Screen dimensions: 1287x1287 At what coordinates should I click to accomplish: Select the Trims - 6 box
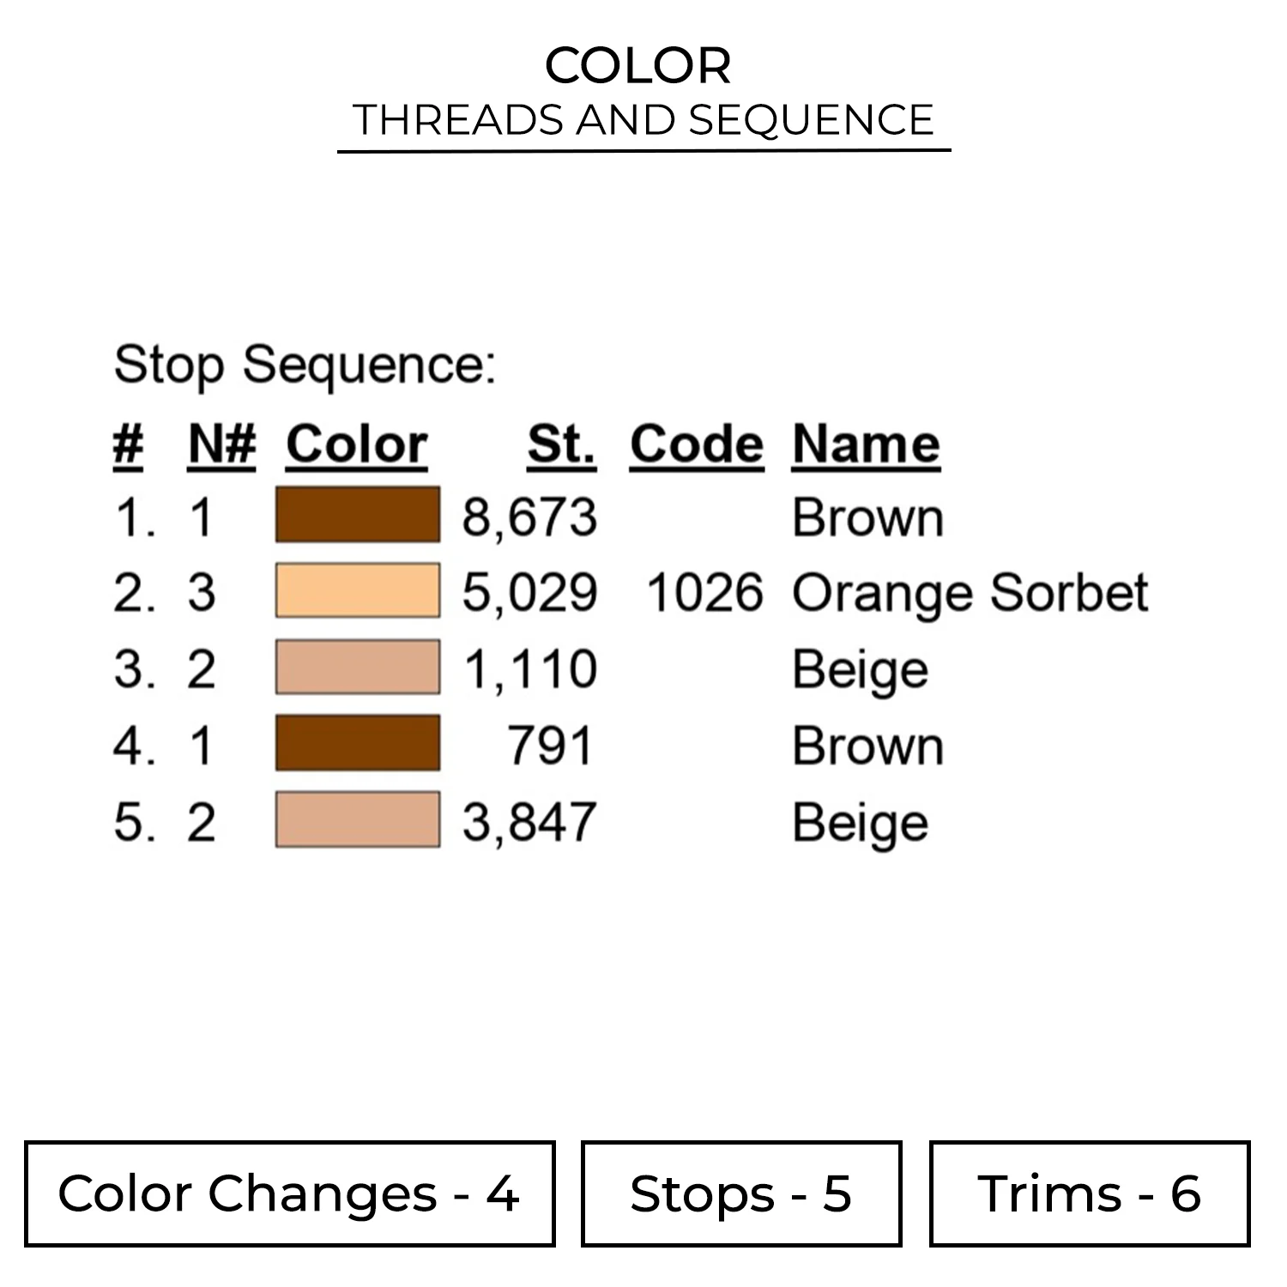click(x=1090, y=1193)
